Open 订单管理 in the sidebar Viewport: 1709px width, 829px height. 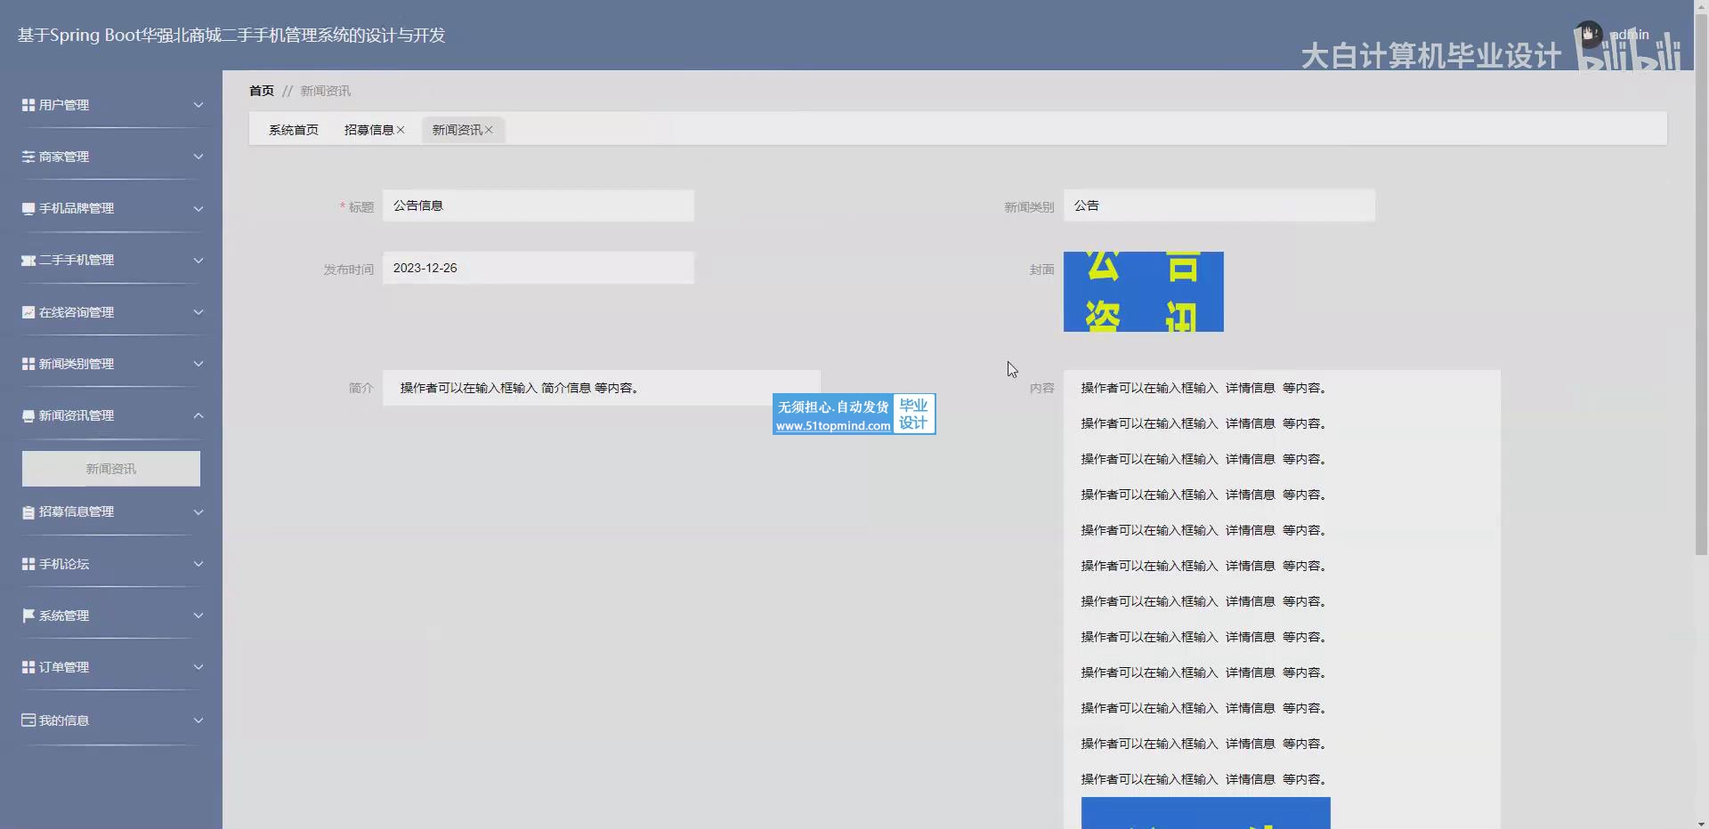64,667
